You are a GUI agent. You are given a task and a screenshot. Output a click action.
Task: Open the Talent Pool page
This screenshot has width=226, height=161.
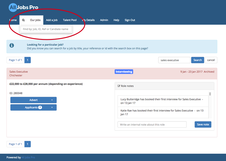coord(70,20)
